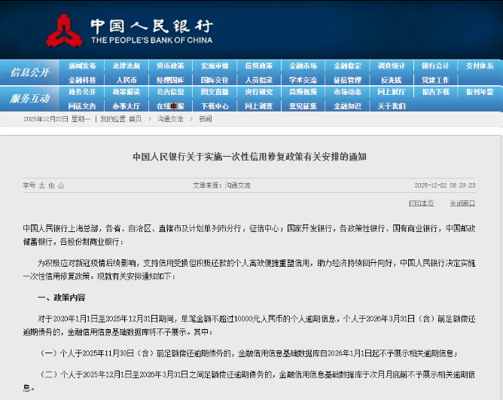The width and height of the screenshot is (503, 400).
Task: Set the article font size to 小
Action: pyautogui.click(x=61, y=185)
